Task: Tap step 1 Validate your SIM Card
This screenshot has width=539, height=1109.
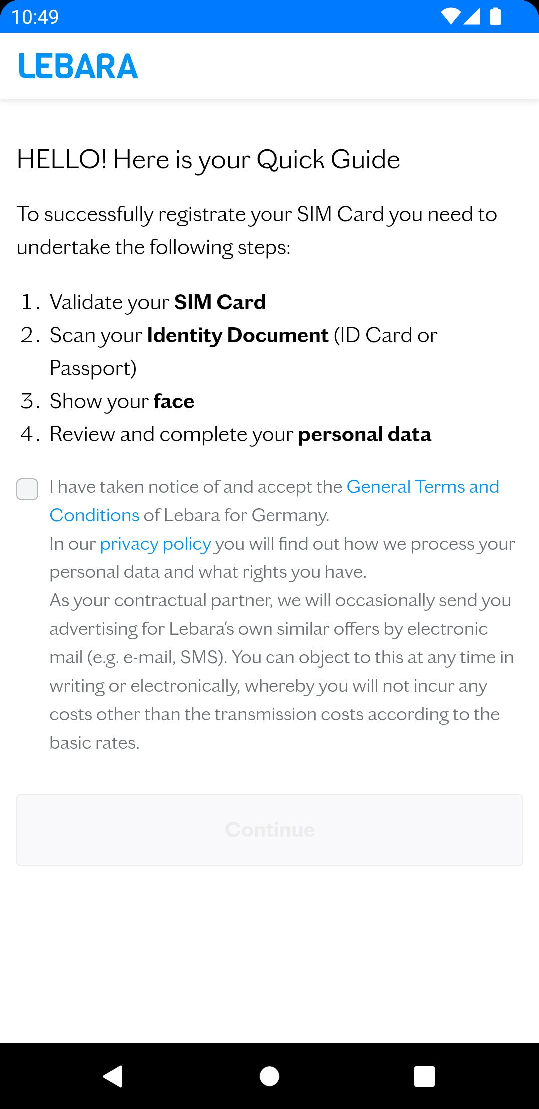Action: point(158,302)
